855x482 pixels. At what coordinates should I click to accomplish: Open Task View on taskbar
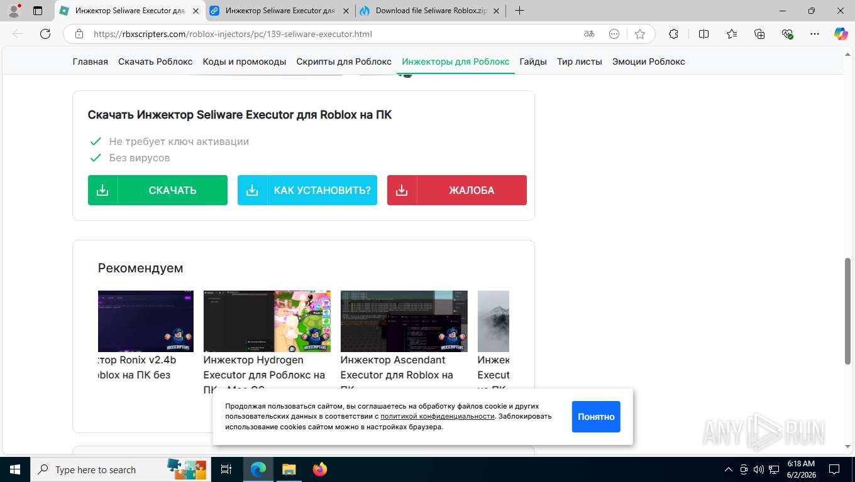pyautogui.click(x=227, y=469)
